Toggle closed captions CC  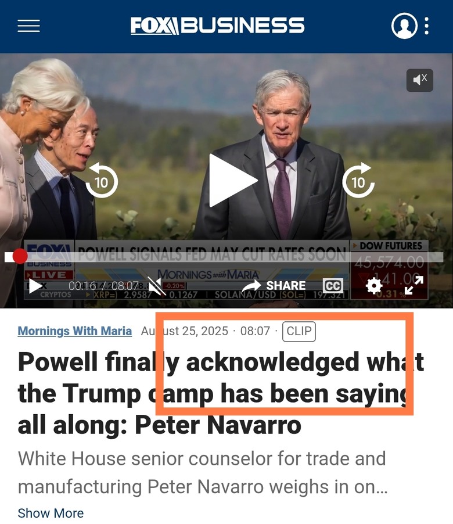333,286
